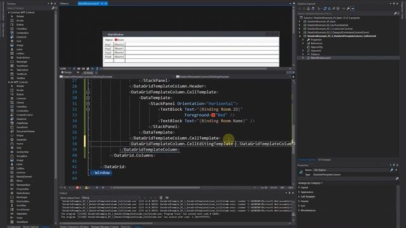Screen dimensions: 406x228
Task: Expand Cell Template property category
Action: pyautogui.click(x=299, y=197)
